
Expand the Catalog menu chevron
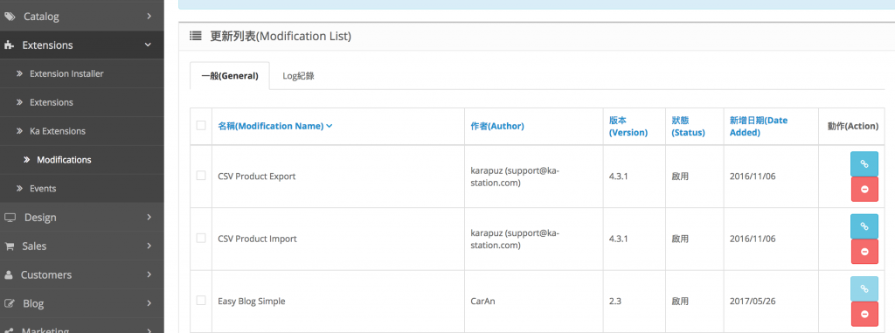point(149,17)
